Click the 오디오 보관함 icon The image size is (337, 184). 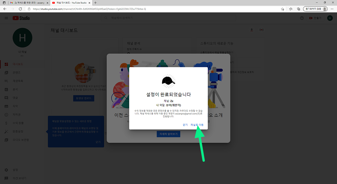(6, 140)
